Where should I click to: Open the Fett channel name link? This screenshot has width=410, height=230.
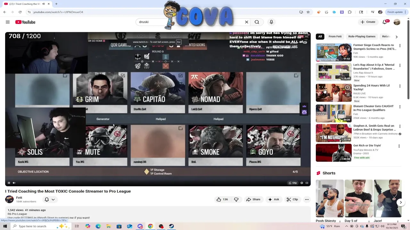coord(19,198)
